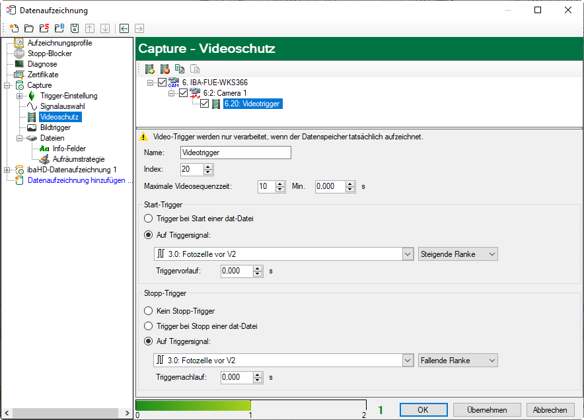Click 'Datenaufzeichnung hinzufügen' link

point(75,180)
